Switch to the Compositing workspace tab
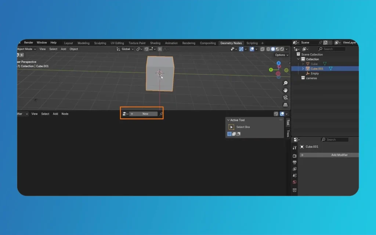The image size is (376, 235). pos(208,43)
